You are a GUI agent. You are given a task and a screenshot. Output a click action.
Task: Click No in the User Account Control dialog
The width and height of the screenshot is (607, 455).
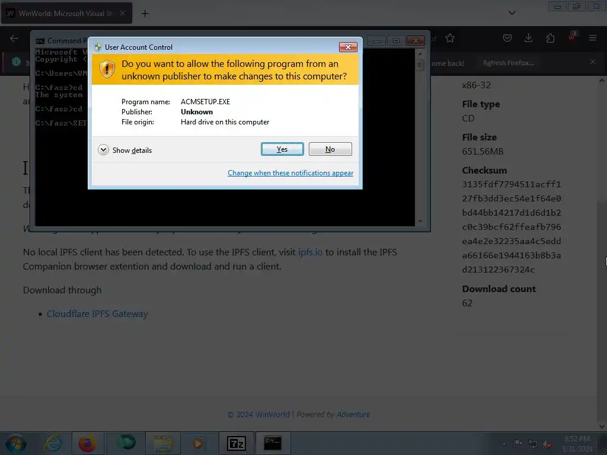pyautogui.click(x=330, y=149)
